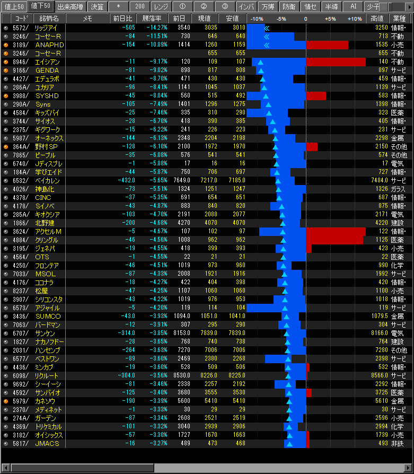Toggle the marker dot for 4427 エデュラボ
Image resolution: width=414 pixels, height=474 pixels.
(6, 79)
